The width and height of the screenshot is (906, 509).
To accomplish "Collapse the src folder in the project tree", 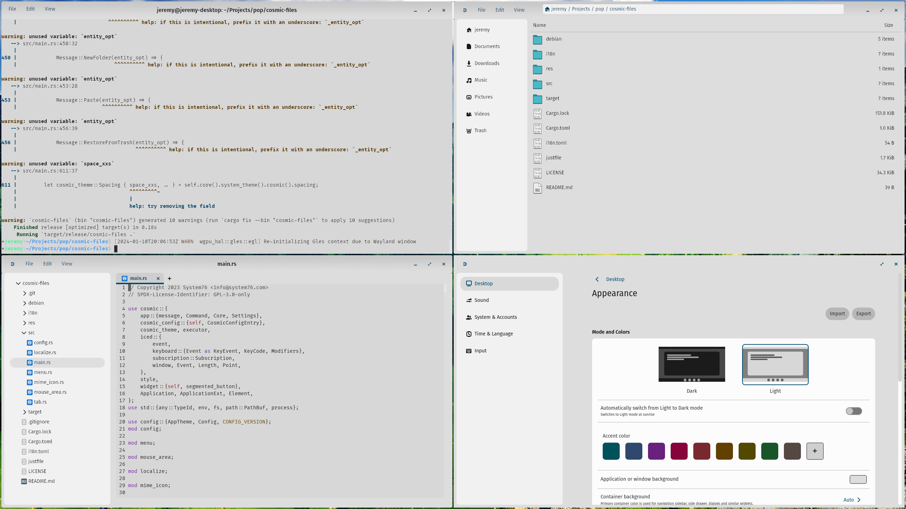I will tap(24, 333).
